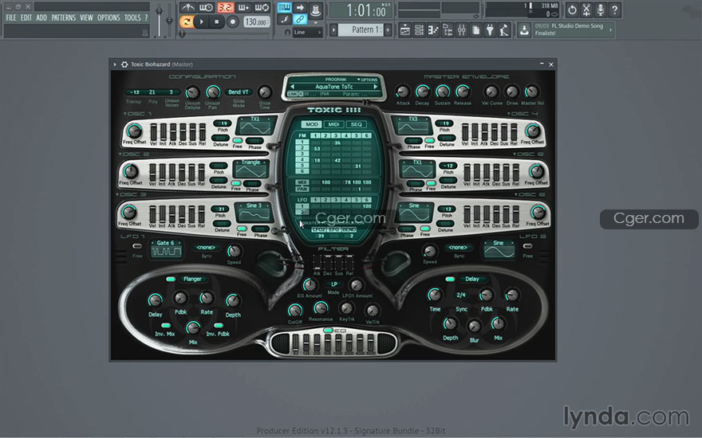Open the FILE menu
This screenshot has width=702, height=438.
tap(10, 18)
